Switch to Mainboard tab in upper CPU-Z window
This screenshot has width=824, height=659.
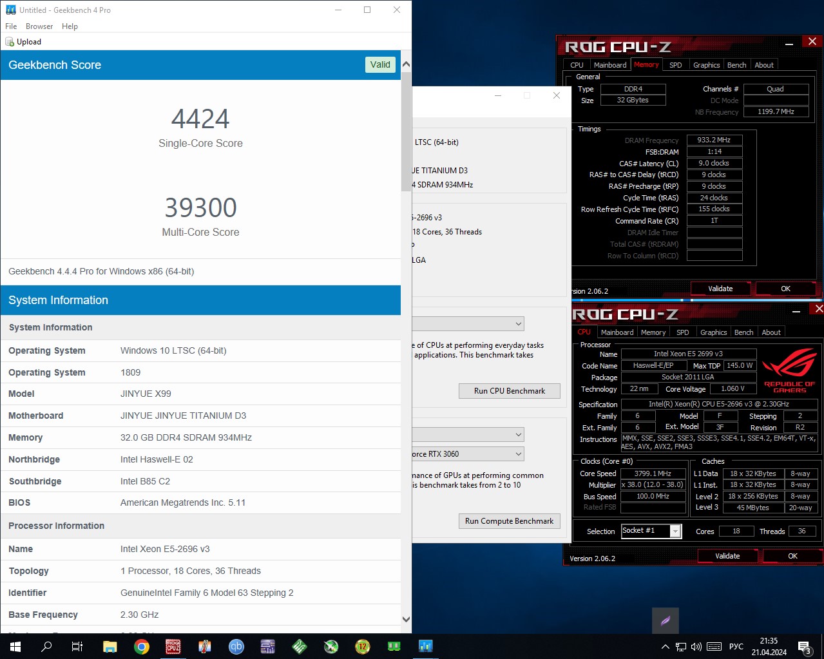click(x=610, y=65)
